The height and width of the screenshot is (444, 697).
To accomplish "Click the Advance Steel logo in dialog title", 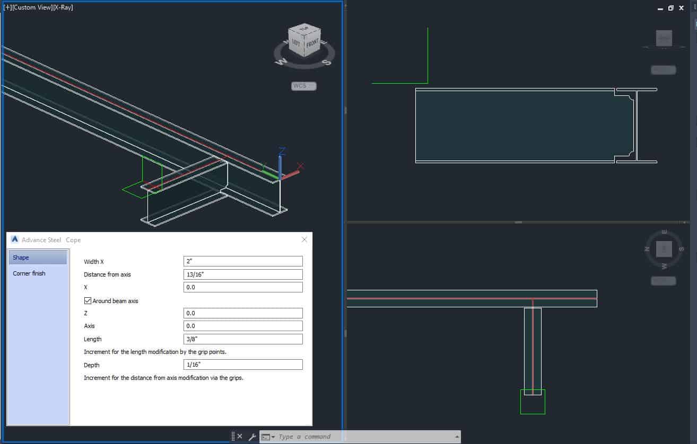I will click(x=15, y=239).
